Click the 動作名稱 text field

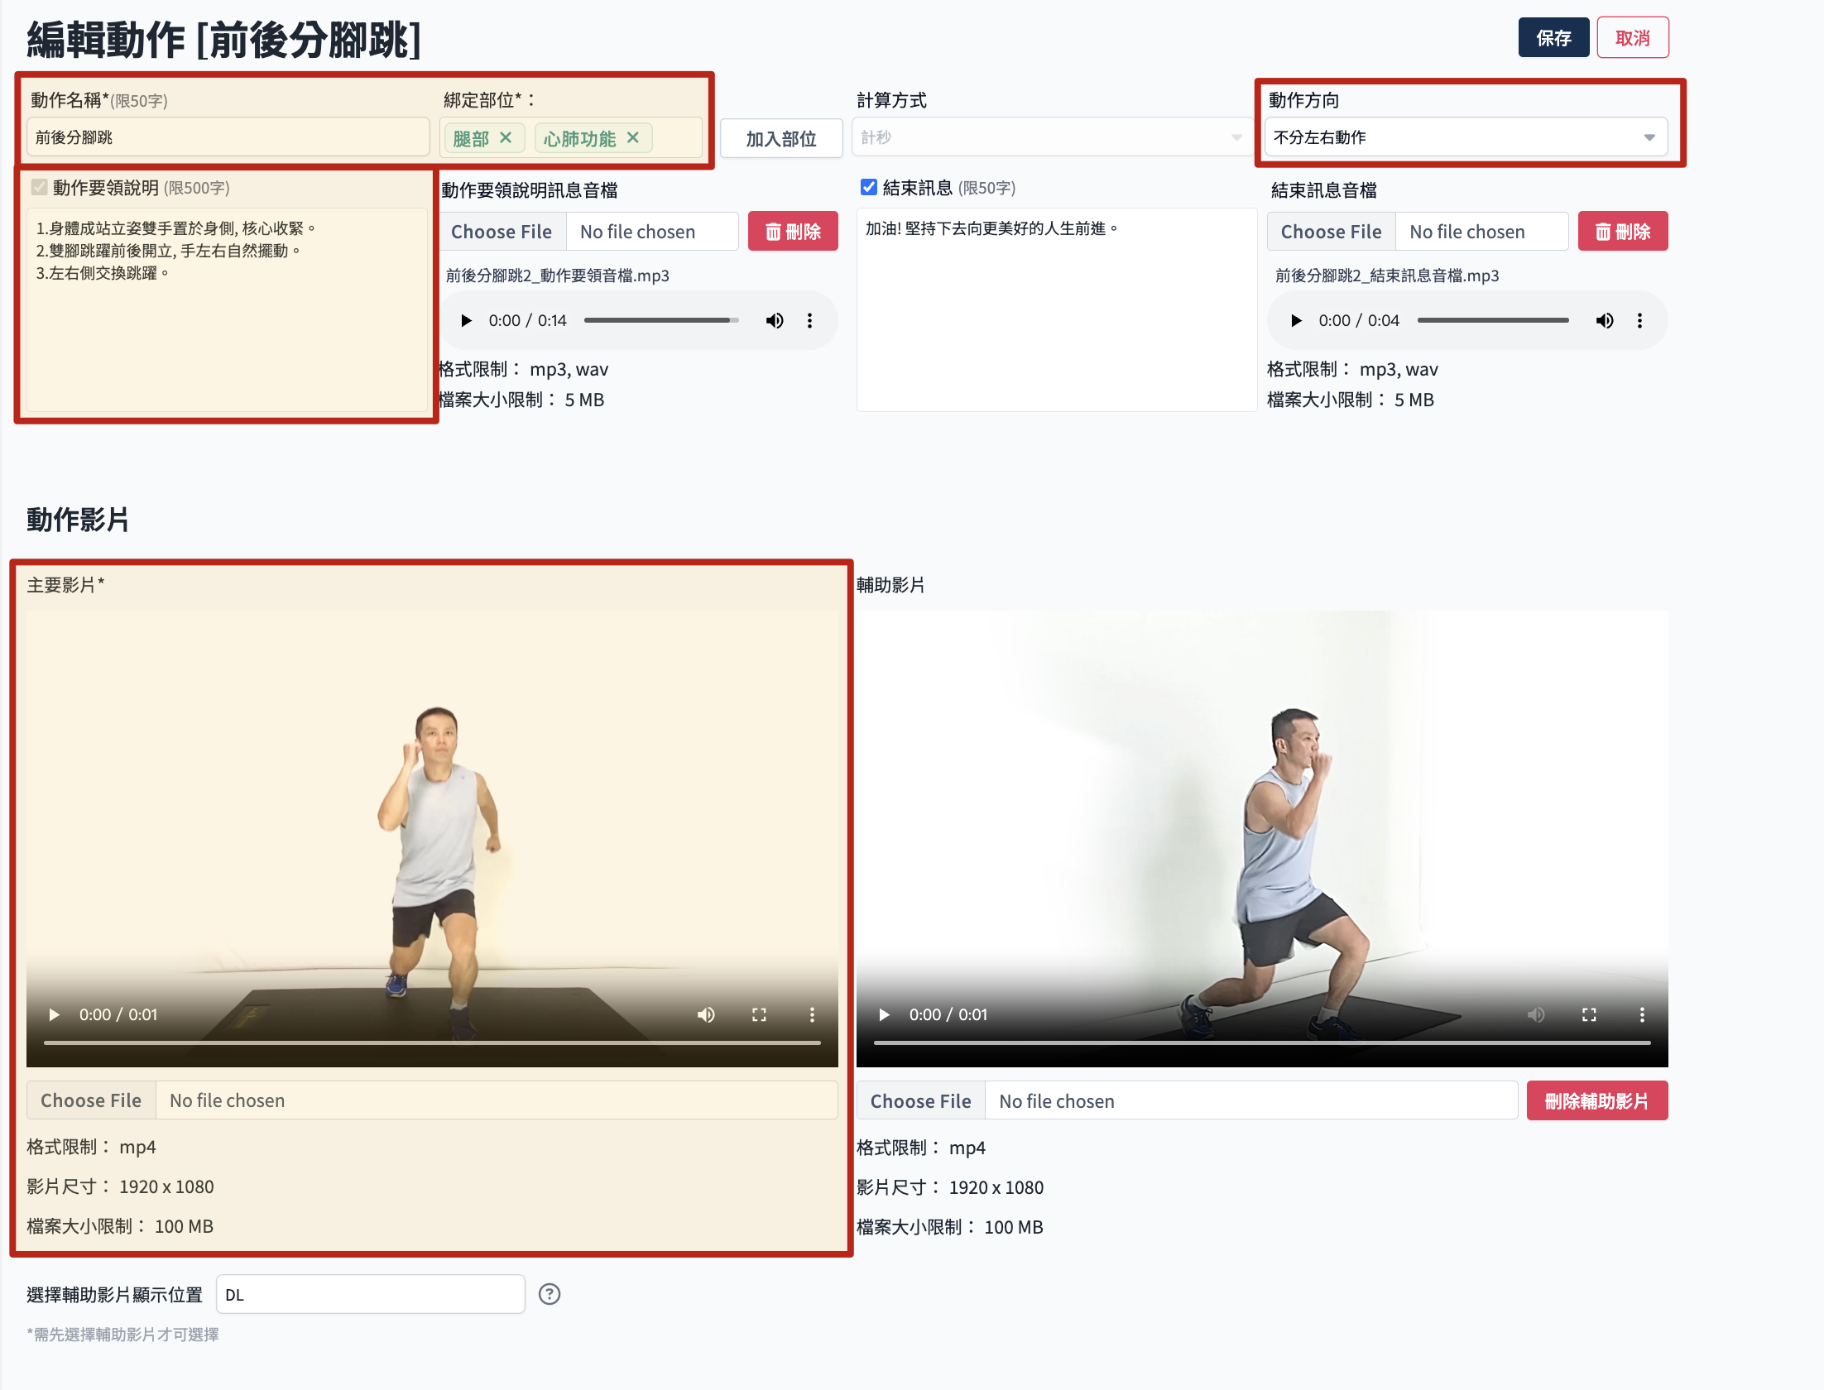coord(228,137)
